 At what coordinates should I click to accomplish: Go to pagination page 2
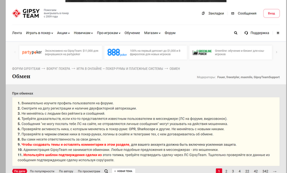click(226, 171)
